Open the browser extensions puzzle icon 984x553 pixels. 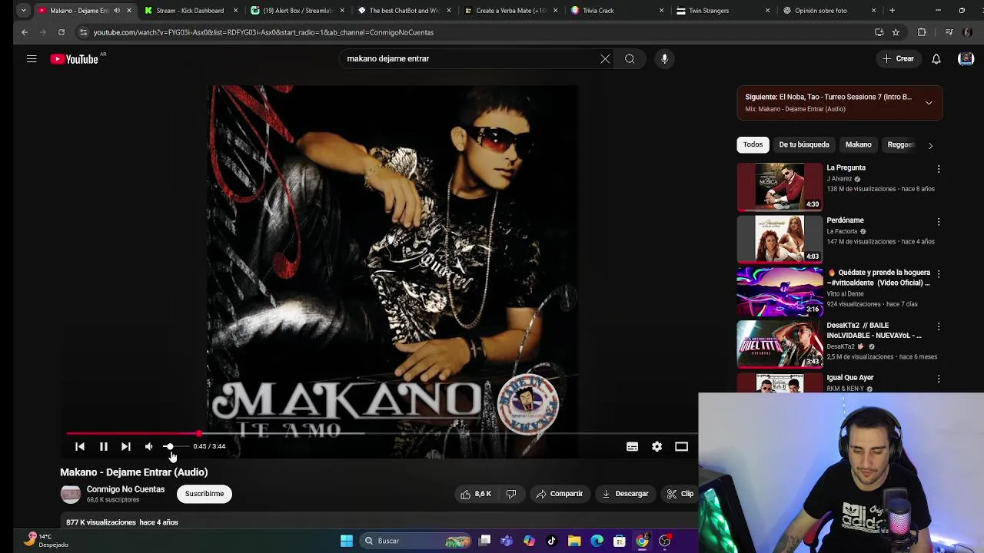point(922,32)
